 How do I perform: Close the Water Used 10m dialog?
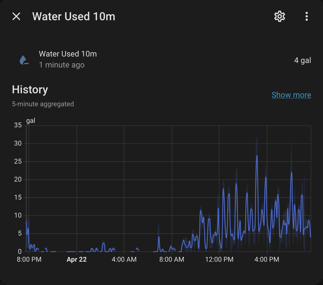point(16,17)
